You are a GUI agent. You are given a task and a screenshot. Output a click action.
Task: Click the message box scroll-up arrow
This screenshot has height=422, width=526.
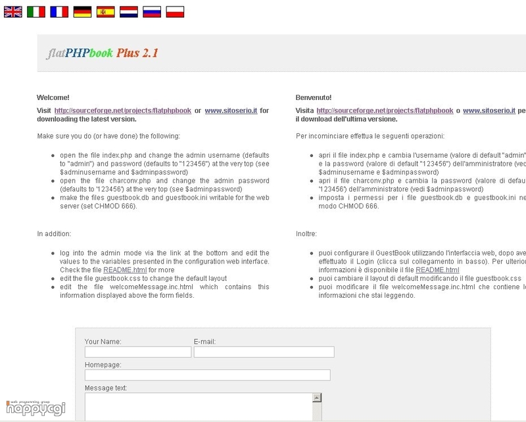[317, 398]
